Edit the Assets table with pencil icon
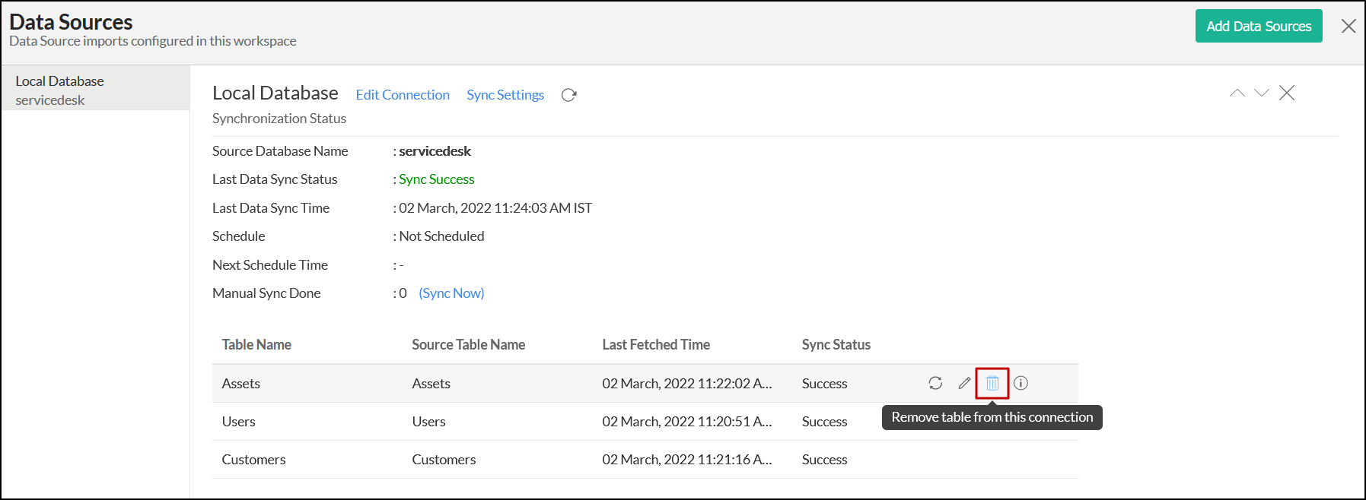Image resolution: width=1366 pixels, height=500 pixels. 964,383
